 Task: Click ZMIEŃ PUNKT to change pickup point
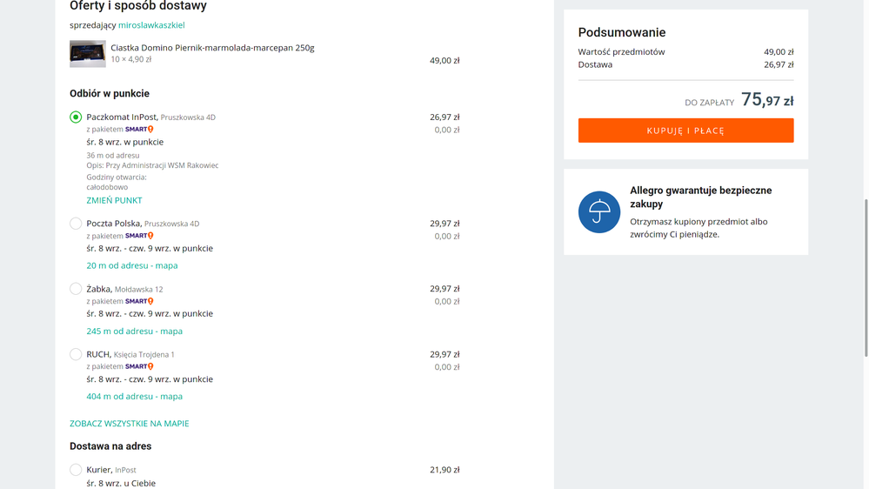point(114,200)
